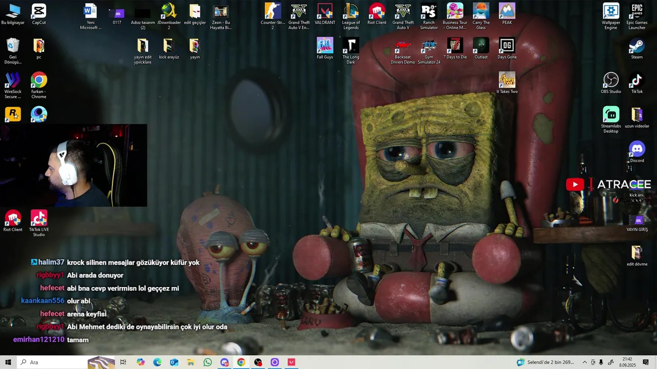Open Riot Client beside TikTok LIVE Studio

(13, 221)
